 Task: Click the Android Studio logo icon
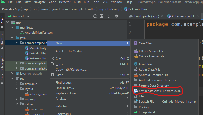click(3, 2)
